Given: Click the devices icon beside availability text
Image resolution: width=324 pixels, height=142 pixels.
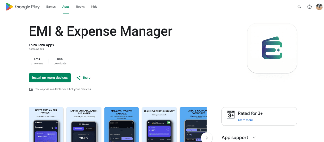Looking at the screenshot, I should (x=31, y=89).
